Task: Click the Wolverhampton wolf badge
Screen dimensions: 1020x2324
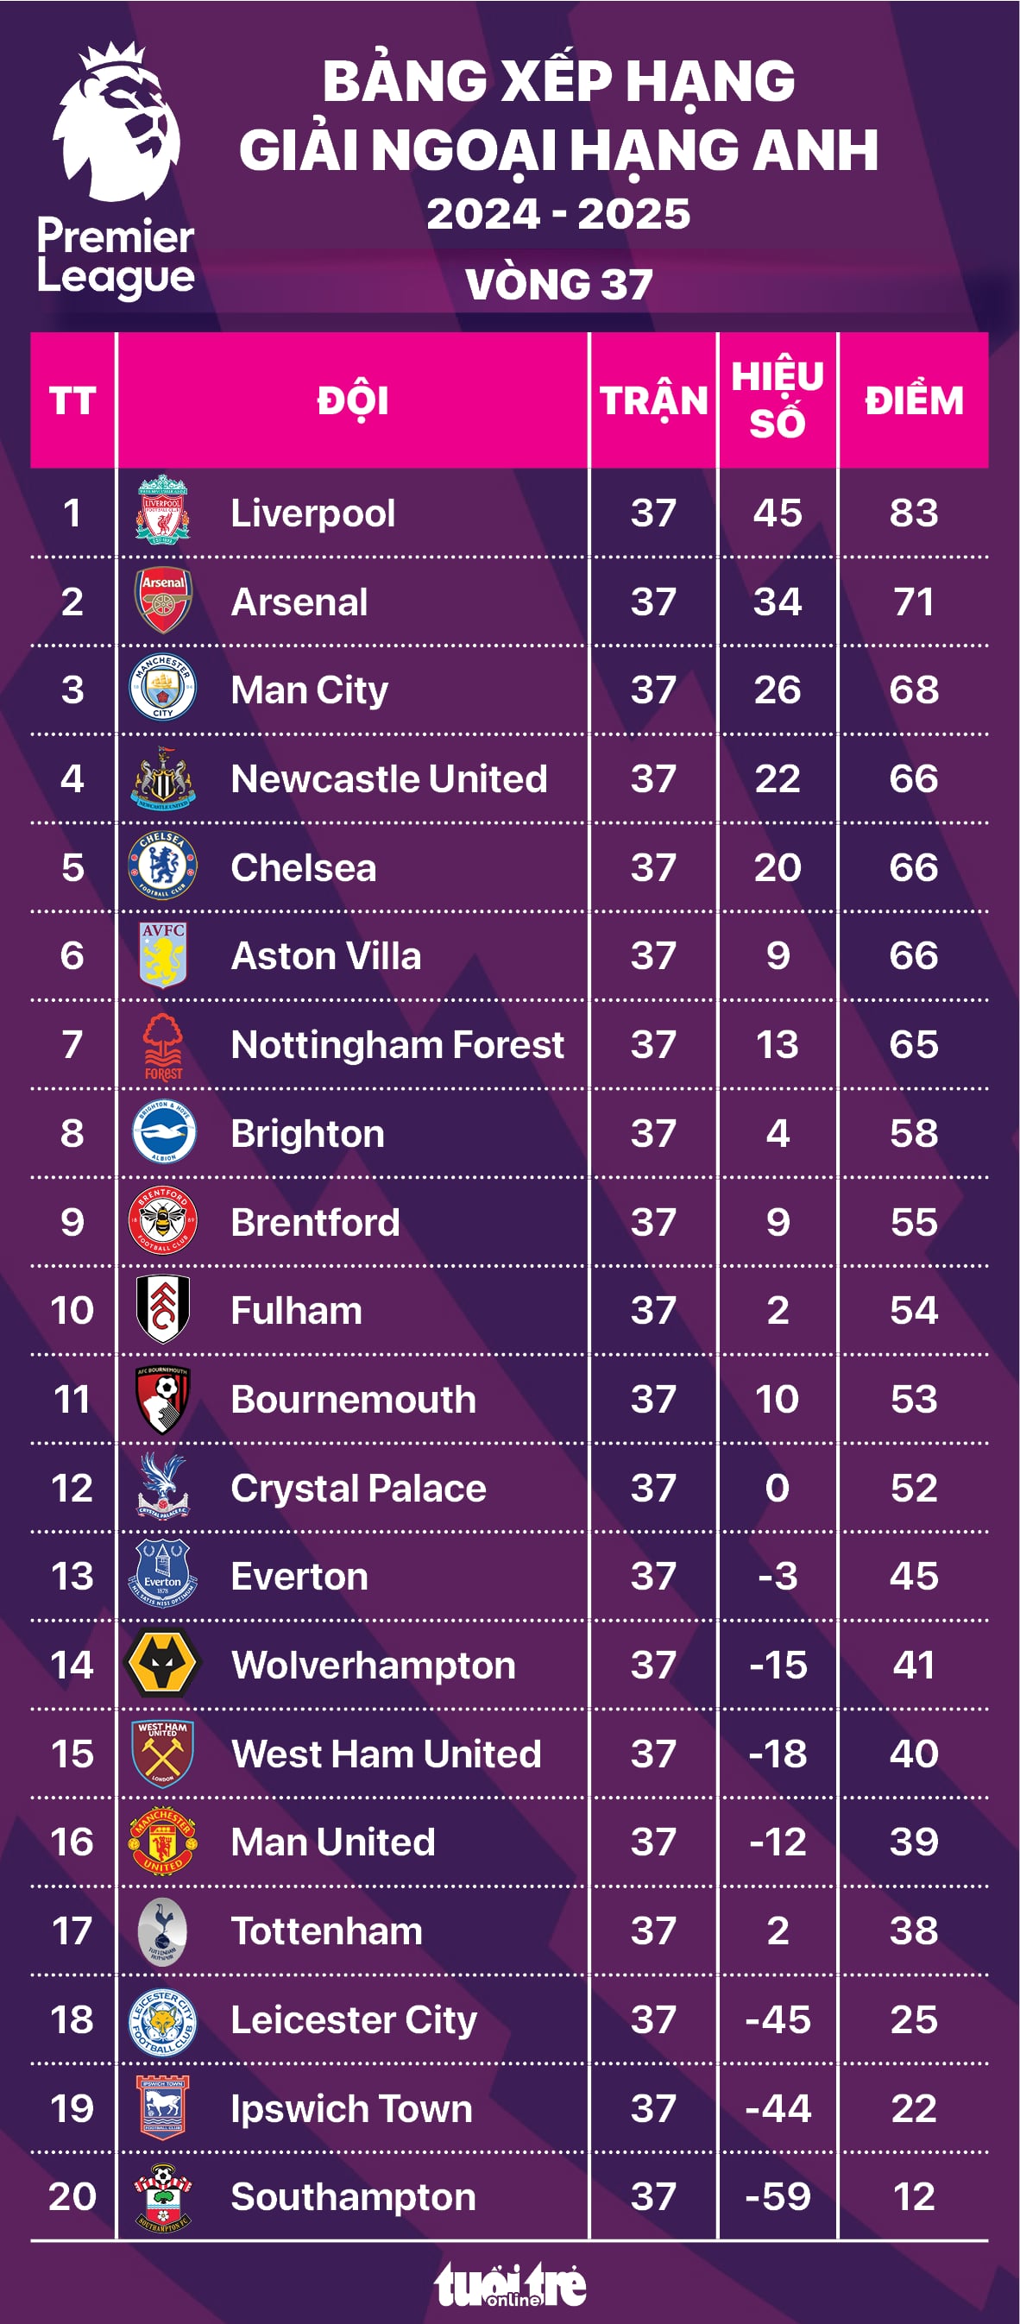Action: click(x=162, y=1664)
